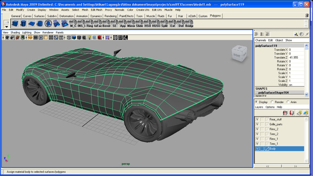This screenshot has width=313, height=176.
Task: Click the select camera icon in viewport toolbar
Action: coord(7,38)
